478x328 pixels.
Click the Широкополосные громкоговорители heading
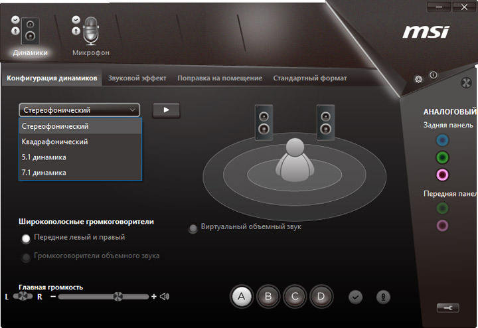(x=86, y=222)
